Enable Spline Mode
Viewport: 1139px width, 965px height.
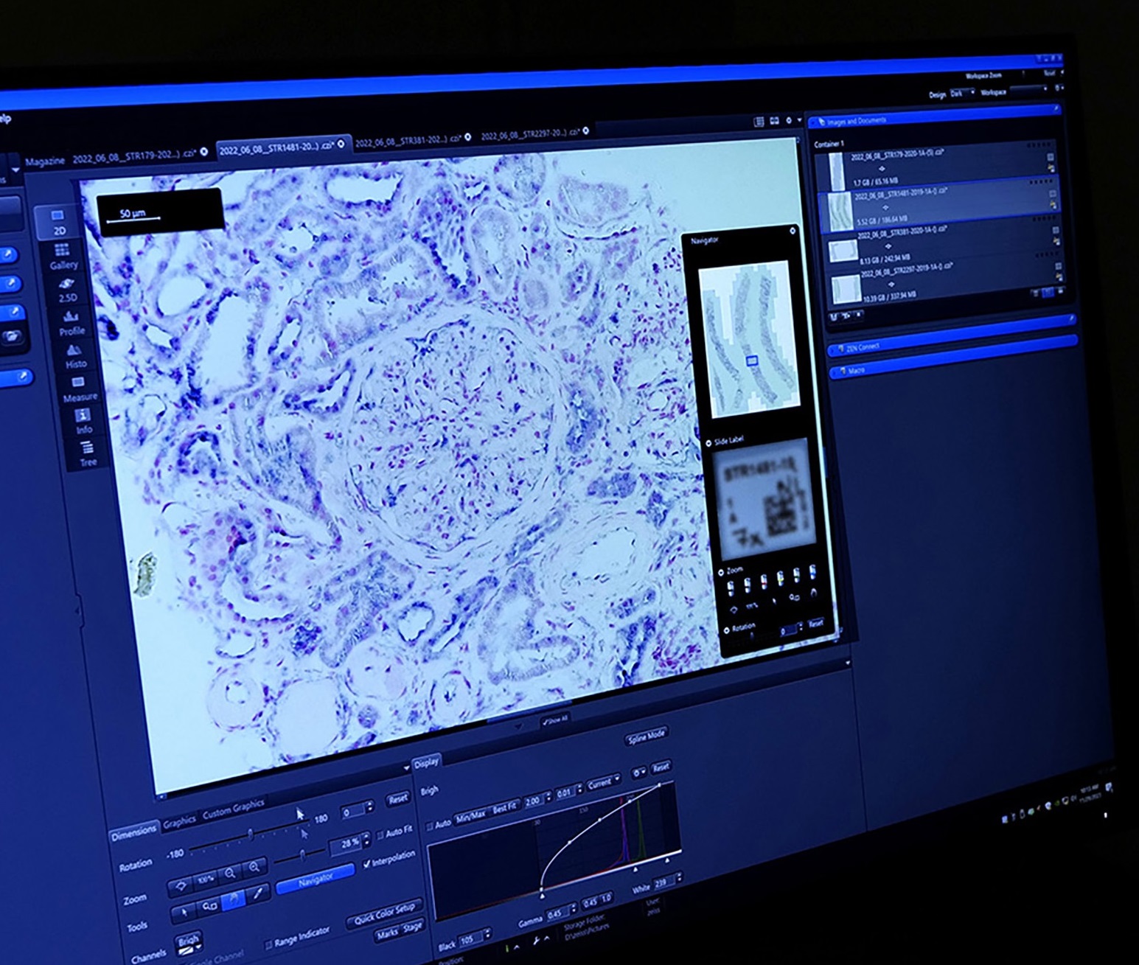[647, 736]
